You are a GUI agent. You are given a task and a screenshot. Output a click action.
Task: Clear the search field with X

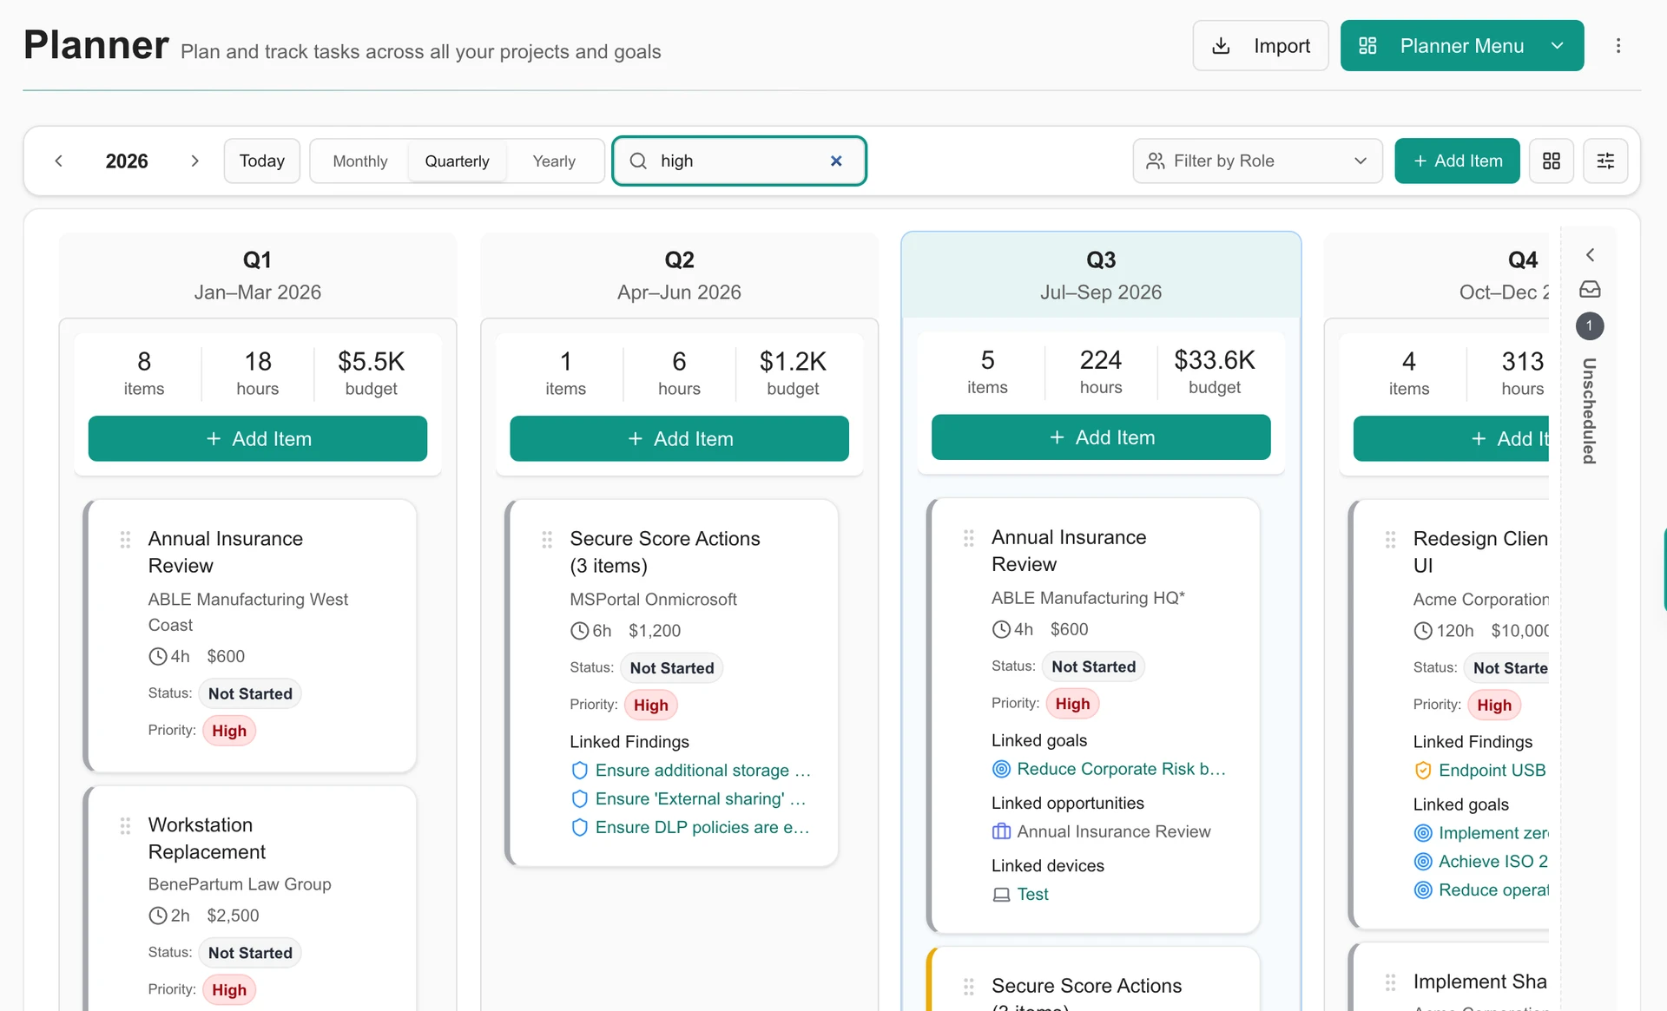pyautogui.click(x=836, y=161)
